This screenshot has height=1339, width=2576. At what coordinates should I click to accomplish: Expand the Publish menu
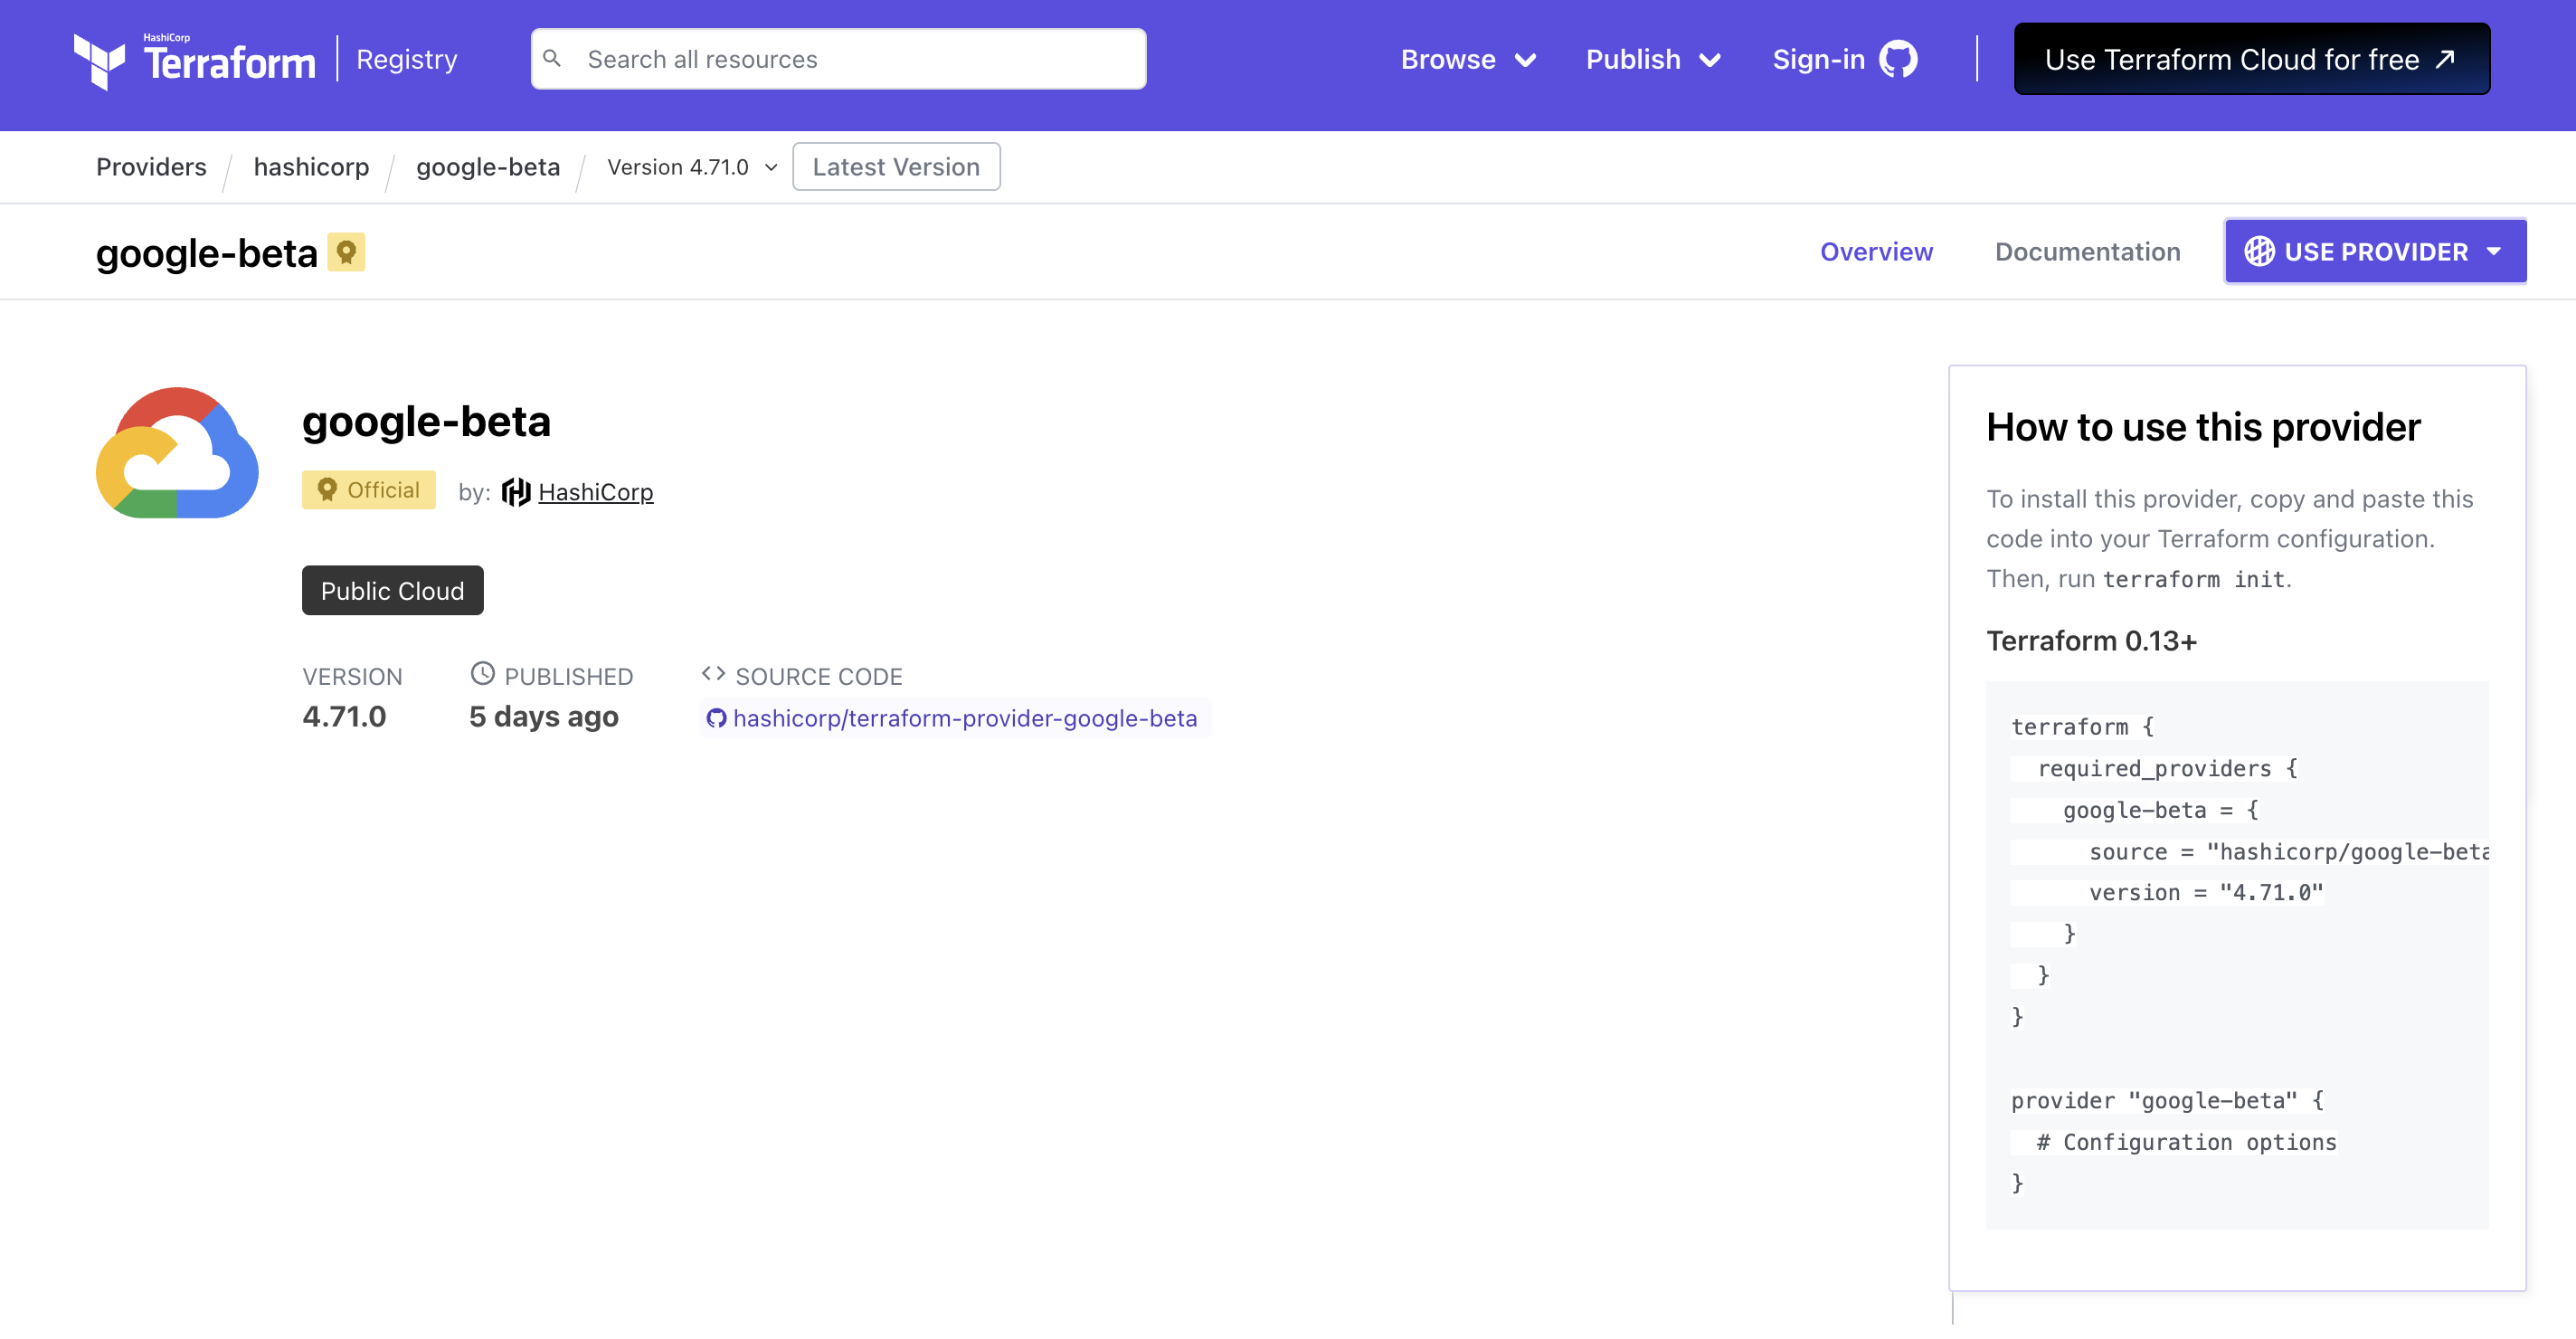1652,59
